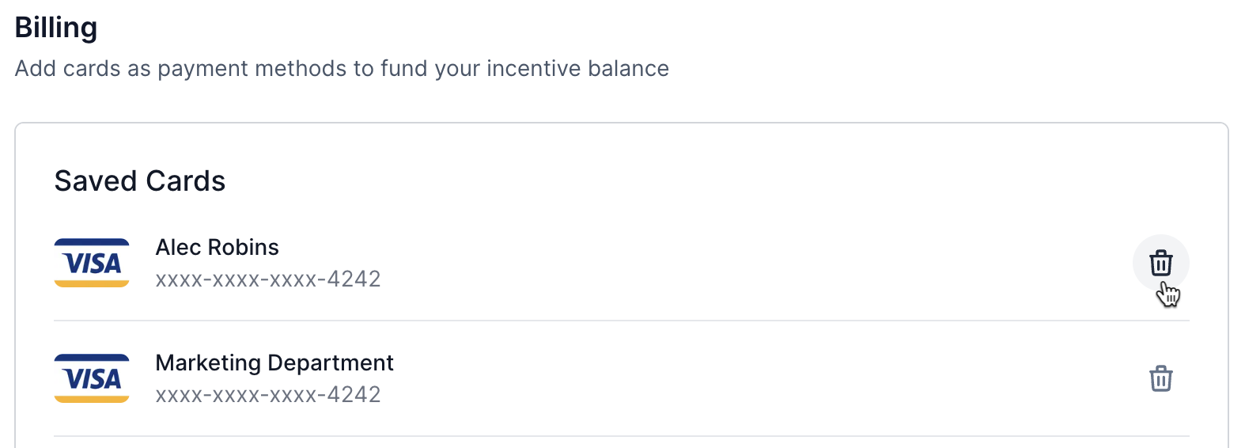Click the first name "Alec"
This screenshot has height=448, width=1245.
[178, 248]
